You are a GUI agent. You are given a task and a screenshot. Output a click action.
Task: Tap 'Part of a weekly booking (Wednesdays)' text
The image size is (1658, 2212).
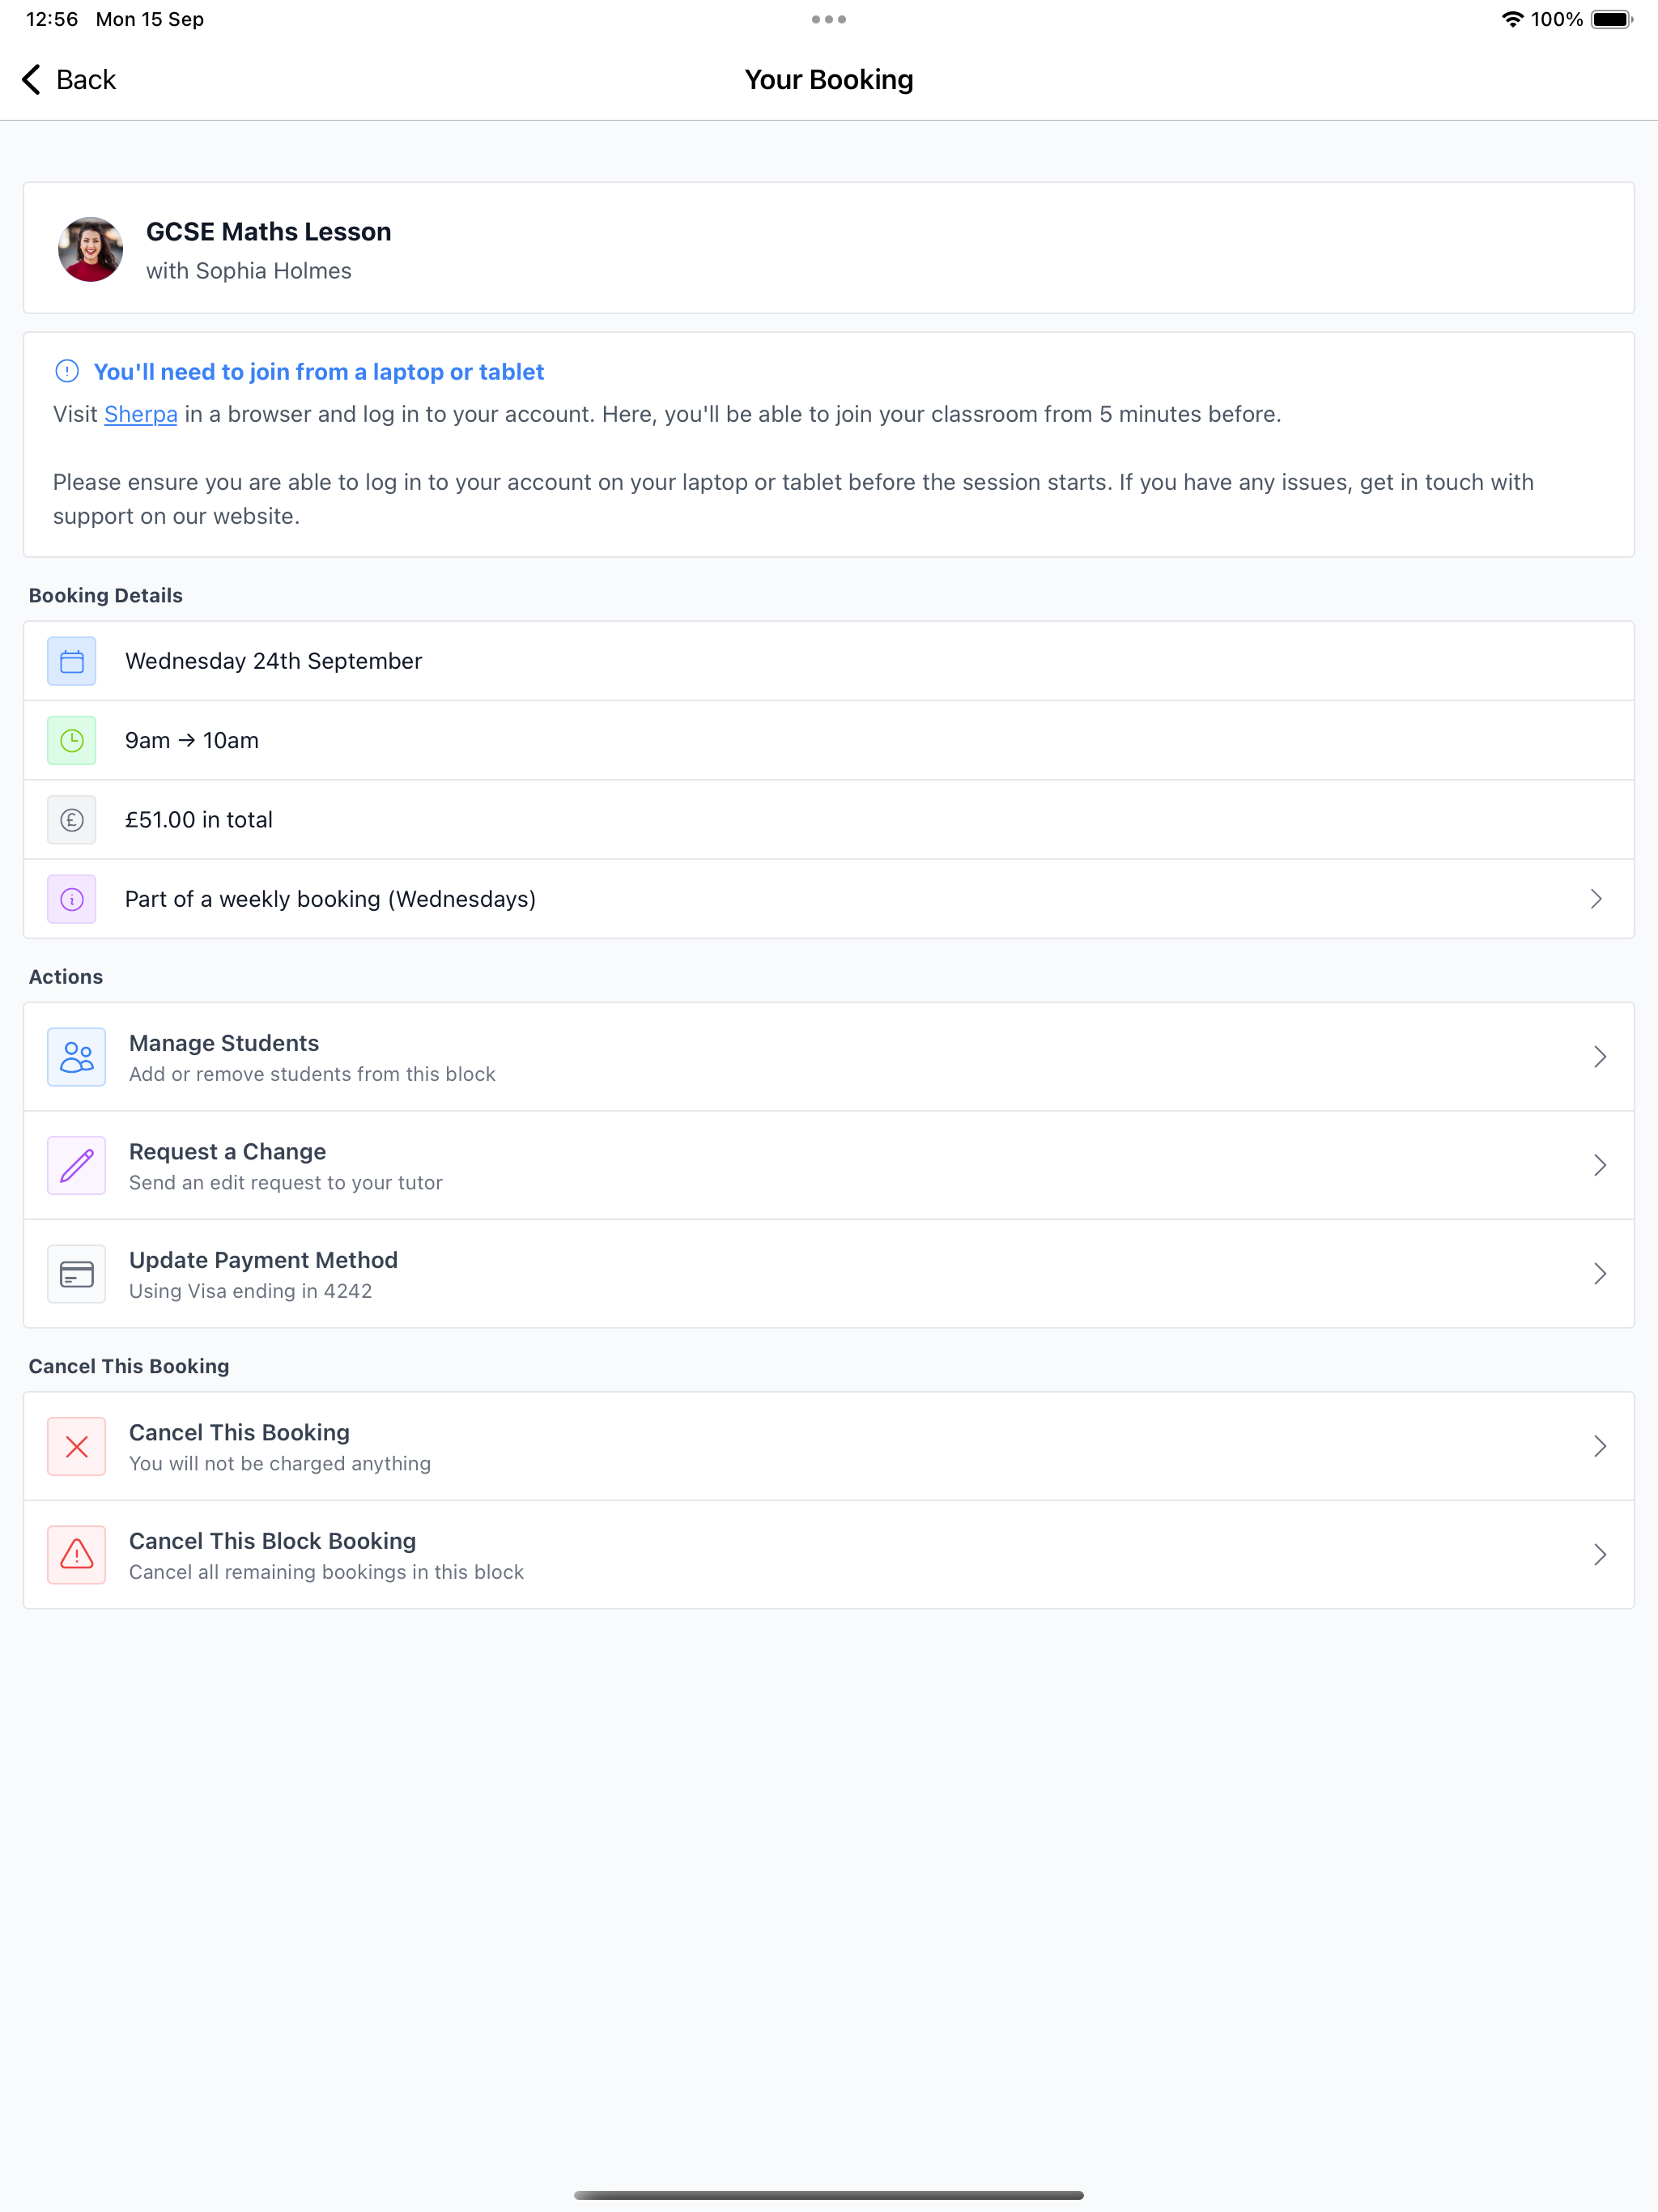(330, 899)
